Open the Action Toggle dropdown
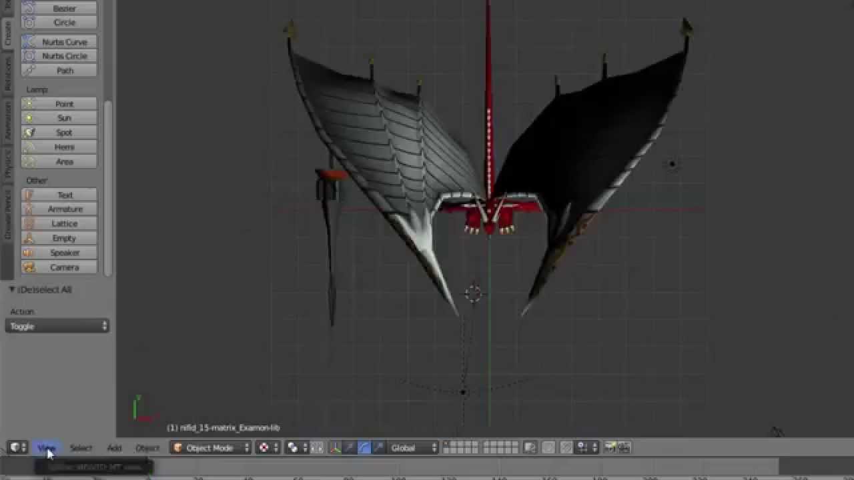 click(57, 326)
